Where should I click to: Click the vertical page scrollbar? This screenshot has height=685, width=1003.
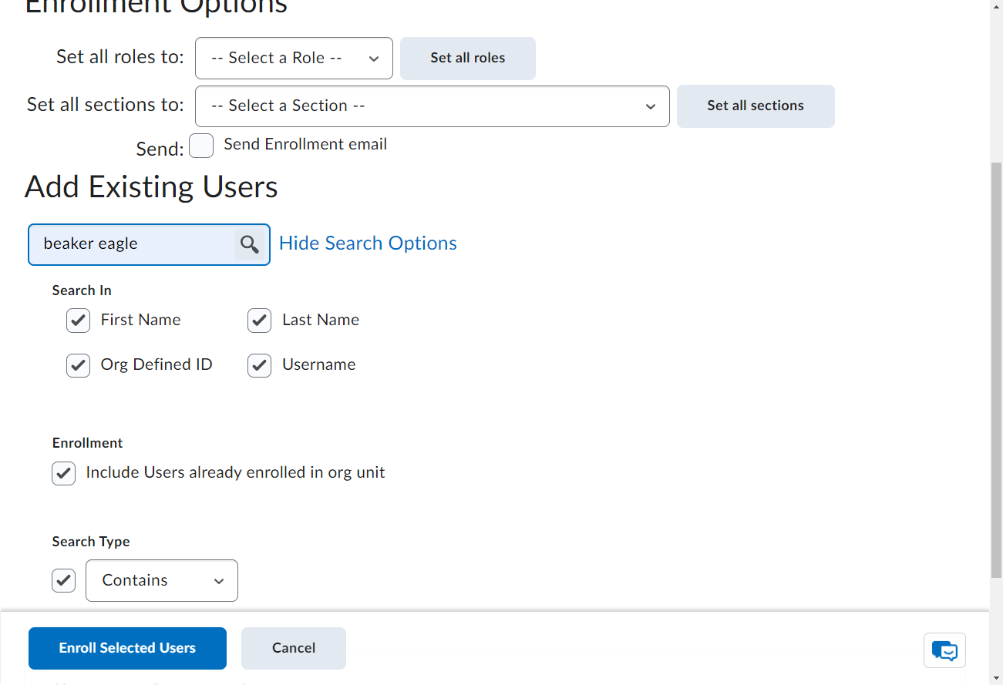996,370
